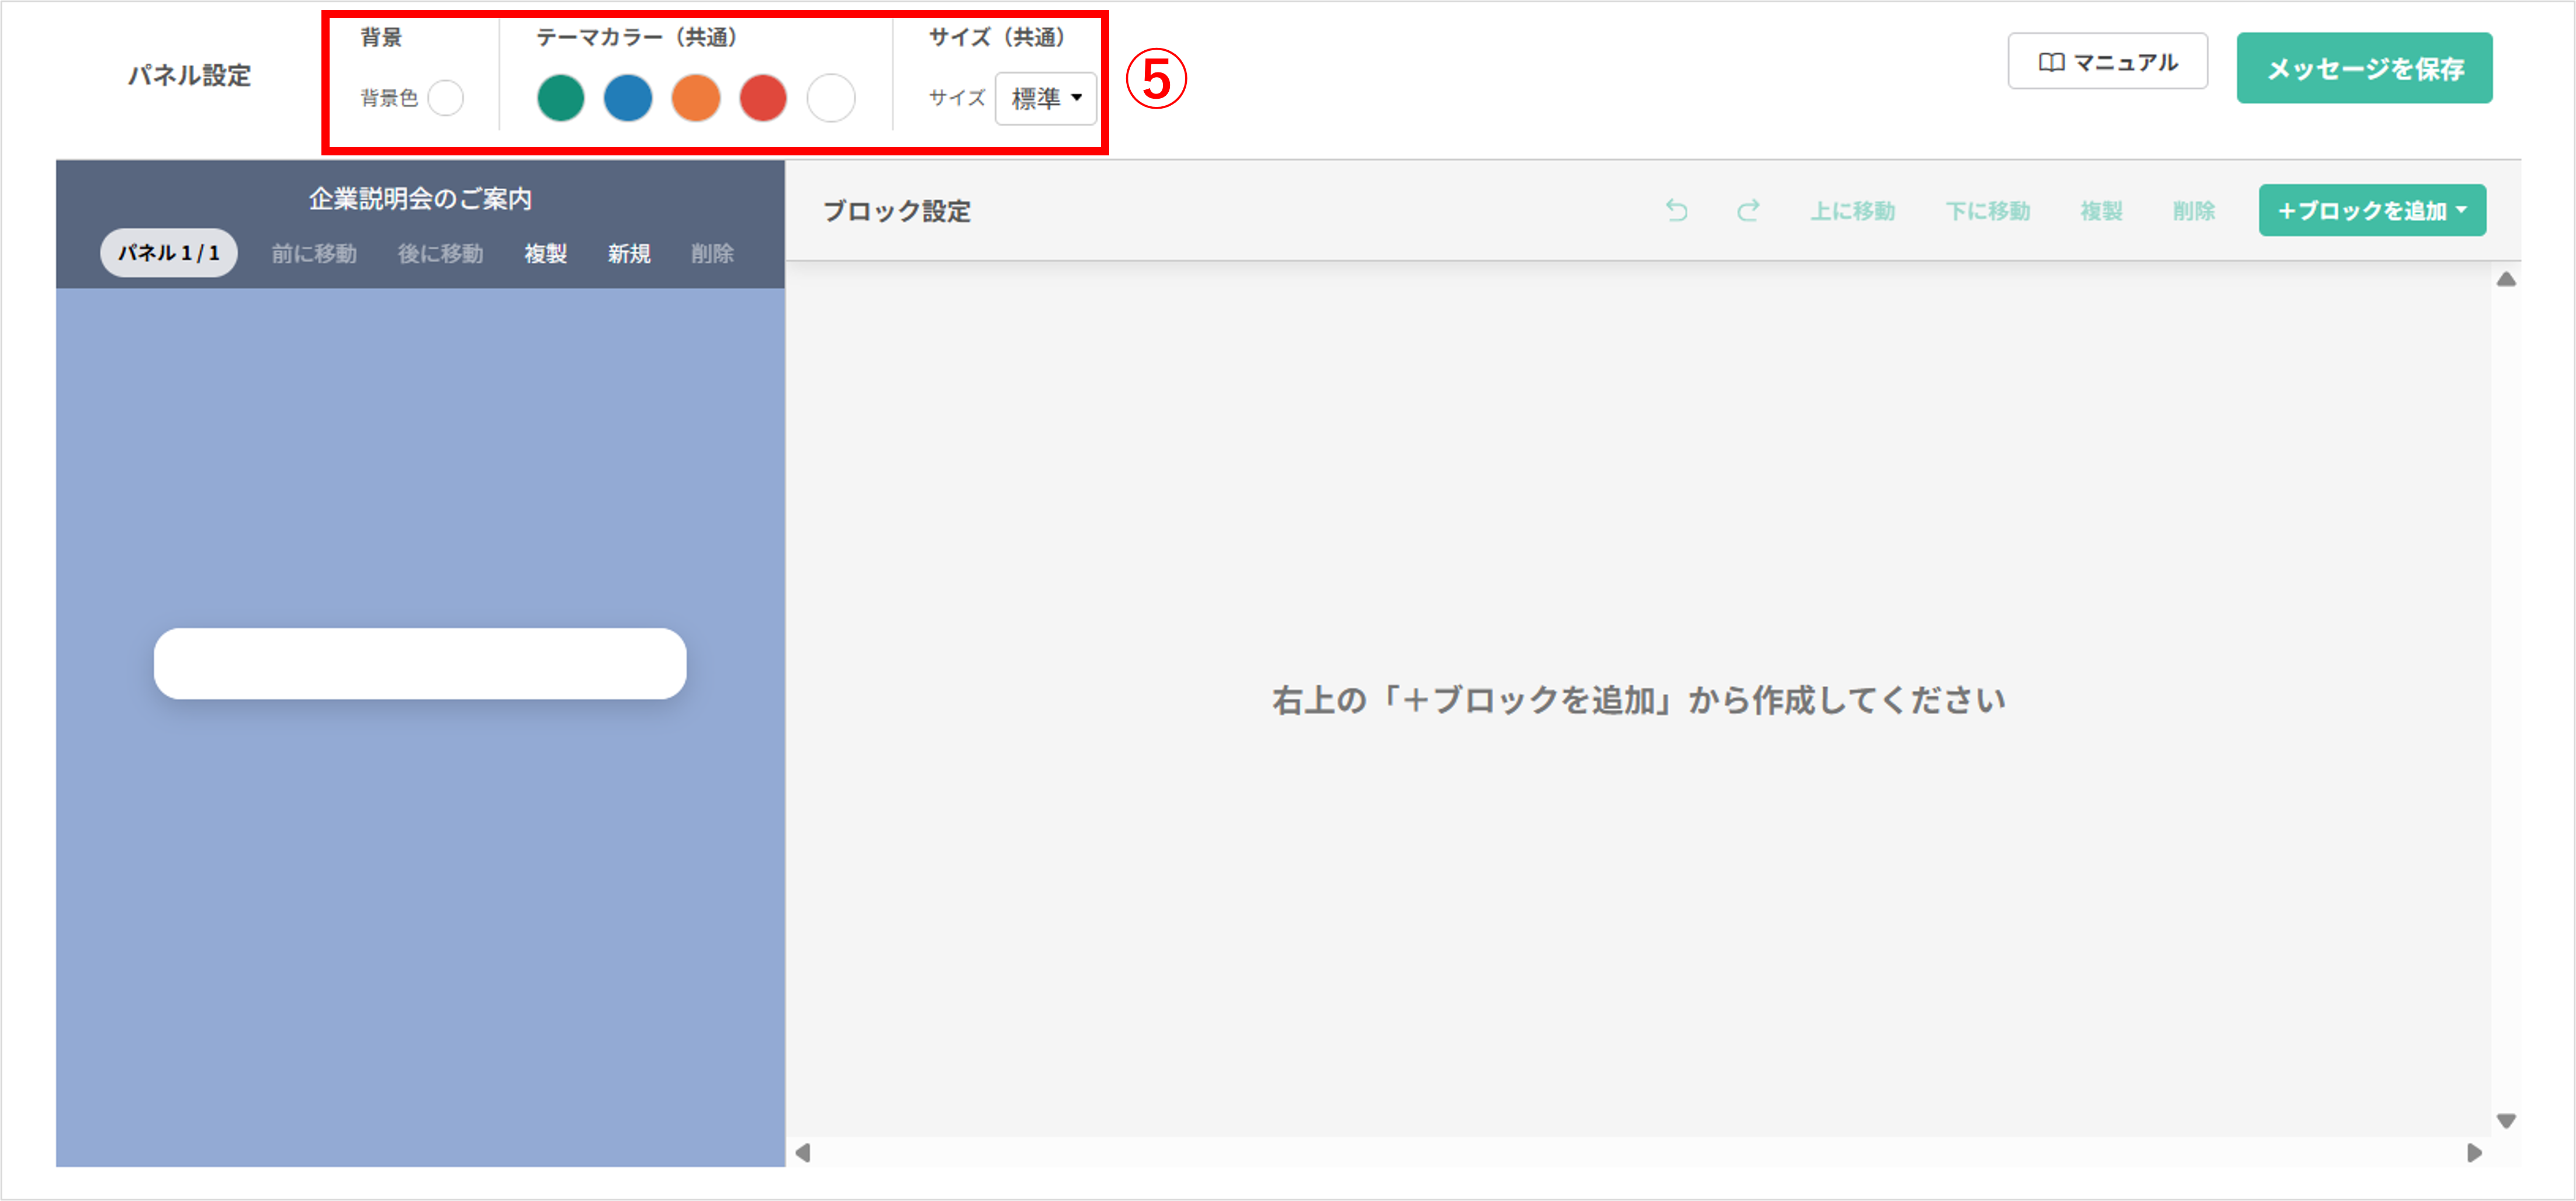Open the 背景色 background color picker

pyautogui.click(x=446, y=98)
